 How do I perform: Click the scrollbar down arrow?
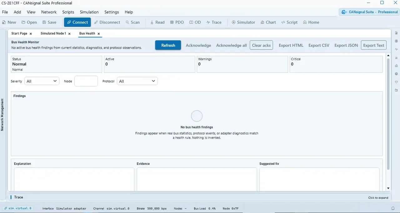[388, 188]
